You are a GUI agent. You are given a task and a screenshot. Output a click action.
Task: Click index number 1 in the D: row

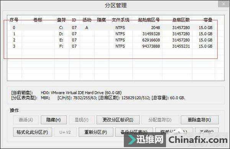(x=14, y=34)
